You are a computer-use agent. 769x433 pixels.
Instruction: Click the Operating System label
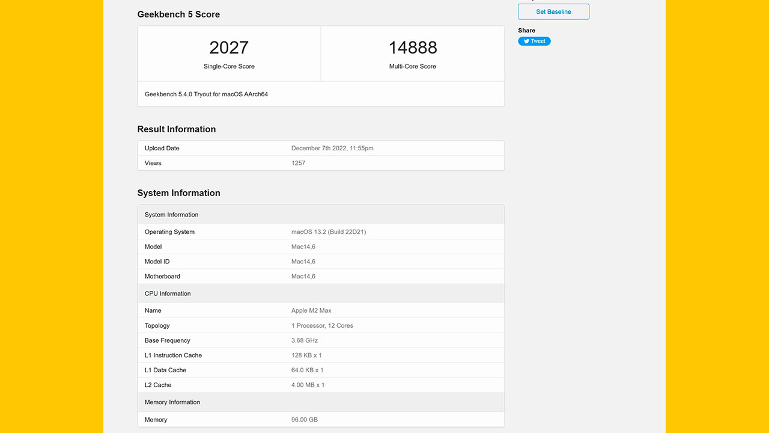coord(169,232)
